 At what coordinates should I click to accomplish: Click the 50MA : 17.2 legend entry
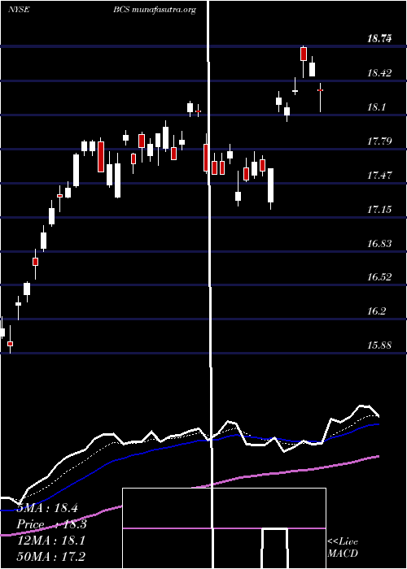click(x=52, y=557)
